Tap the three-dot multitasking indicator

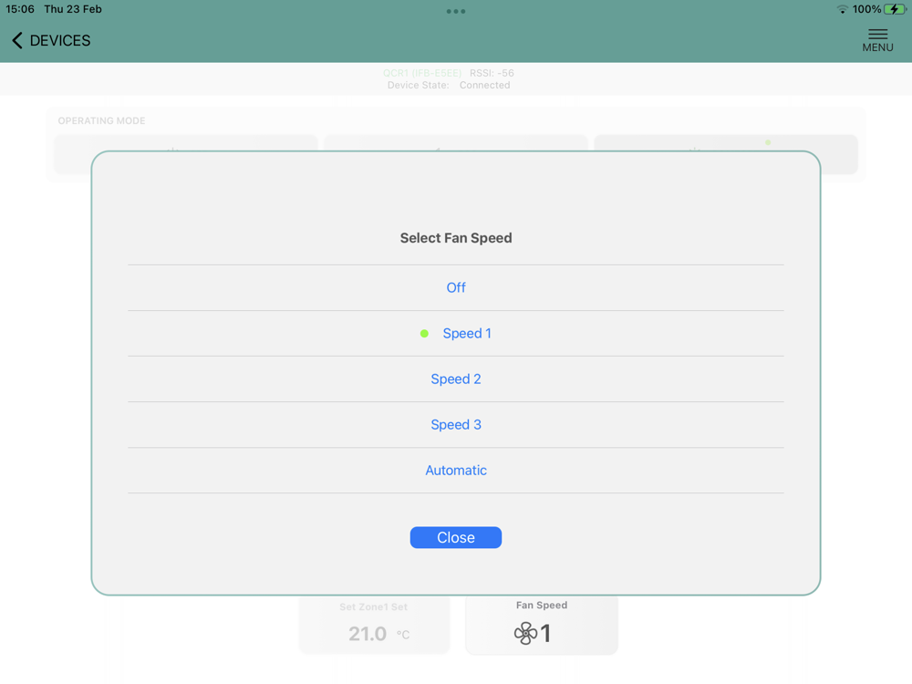click(456, 11)
